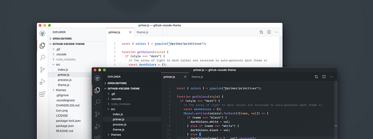Collapse src folder in dark window
This screenshot has width=373, height=139.
pyautogui.click(x=109, y=109)
